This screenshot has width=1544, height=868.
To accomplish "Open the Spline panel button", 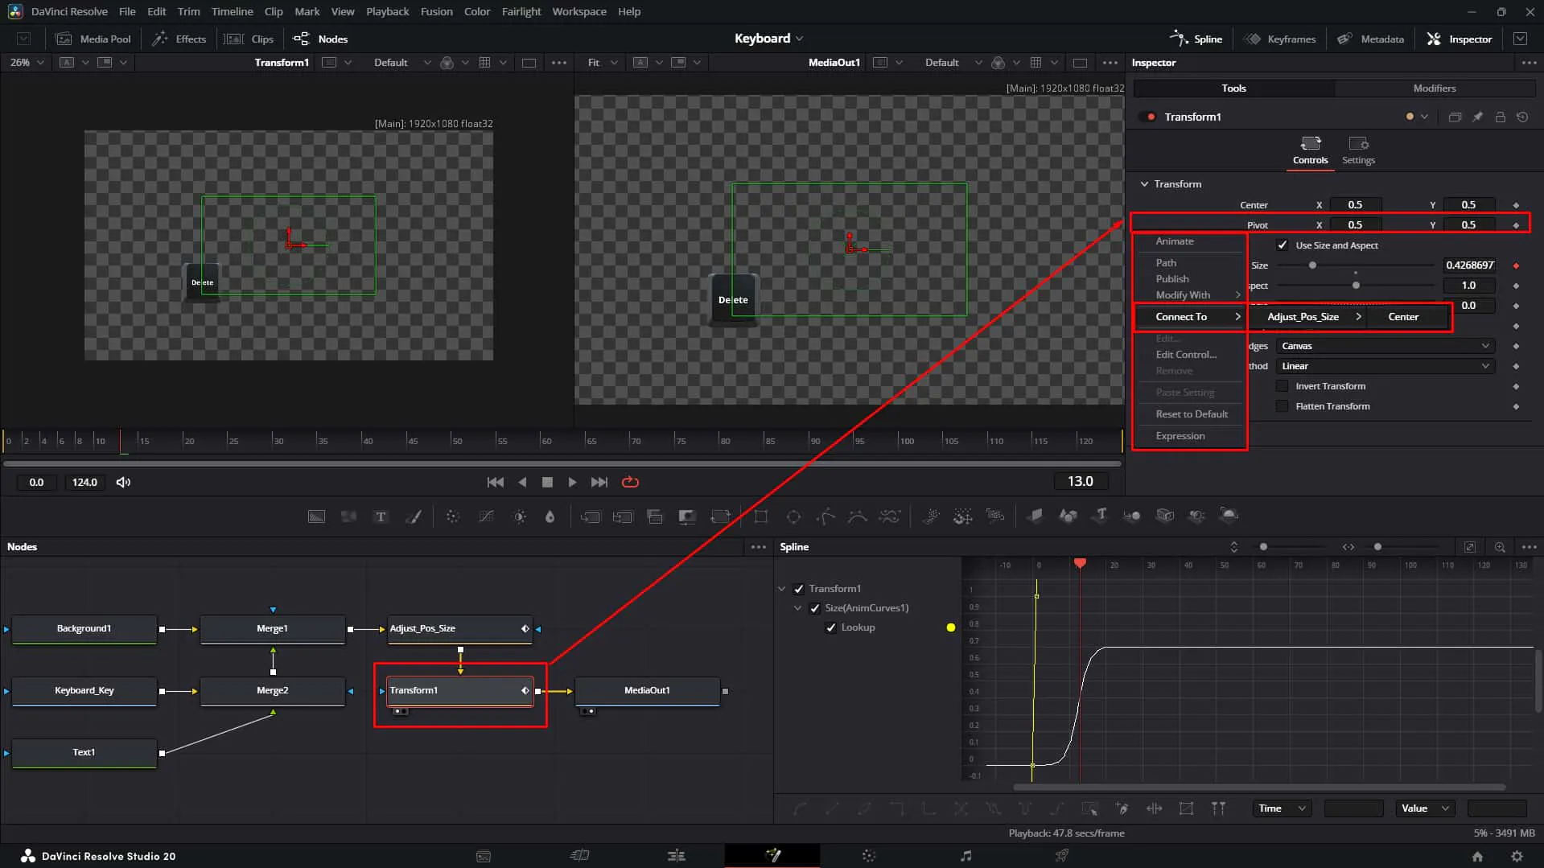I will [1196, 39].
